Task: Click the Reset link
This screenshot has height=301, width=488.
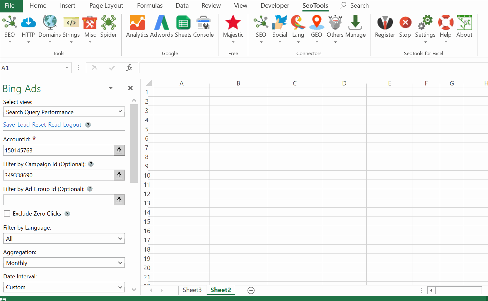Action: click(39, 125)
